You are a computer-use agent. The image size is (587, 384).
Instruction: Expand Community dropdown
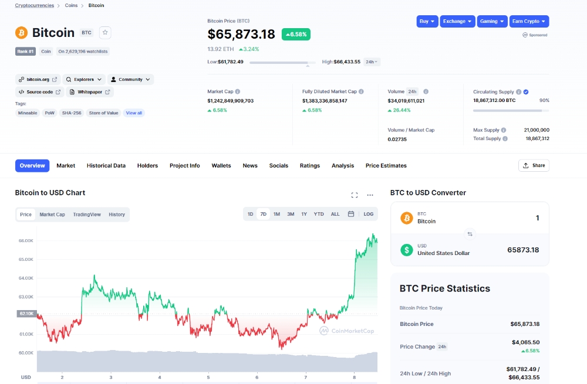point(131,79)
